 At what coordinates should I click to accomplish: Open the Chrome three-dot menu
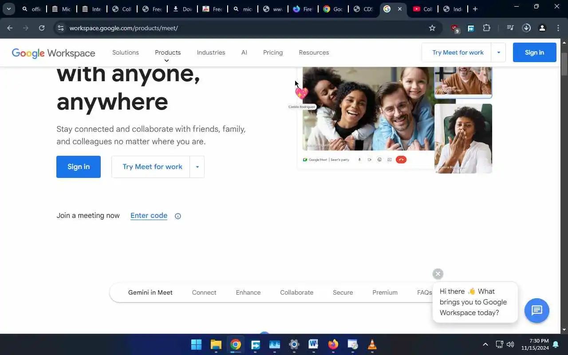click(558, 28)
